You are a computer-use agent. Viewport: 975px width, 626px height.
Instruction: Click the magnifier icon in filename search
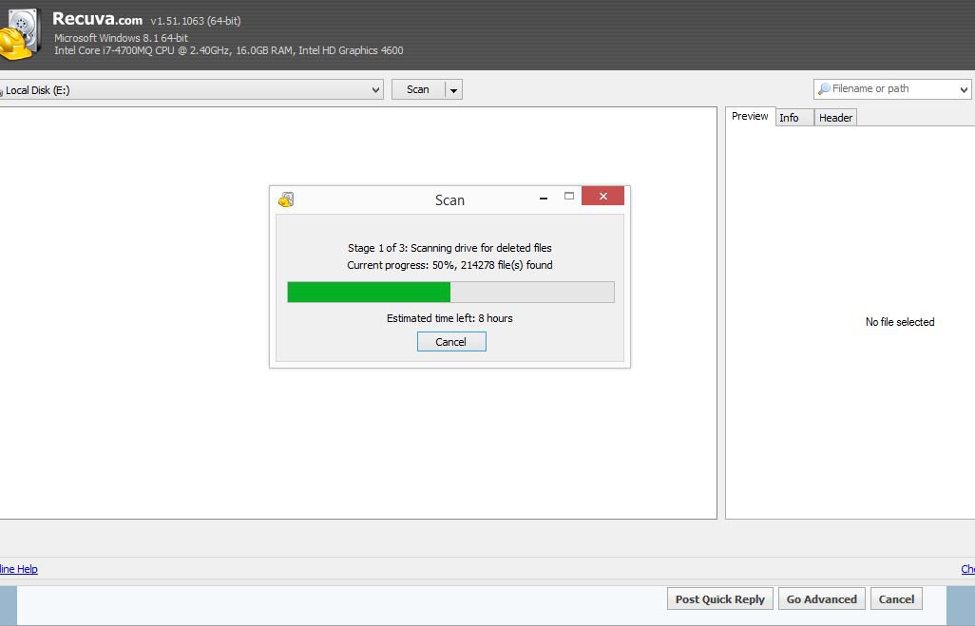pos(824,89)
